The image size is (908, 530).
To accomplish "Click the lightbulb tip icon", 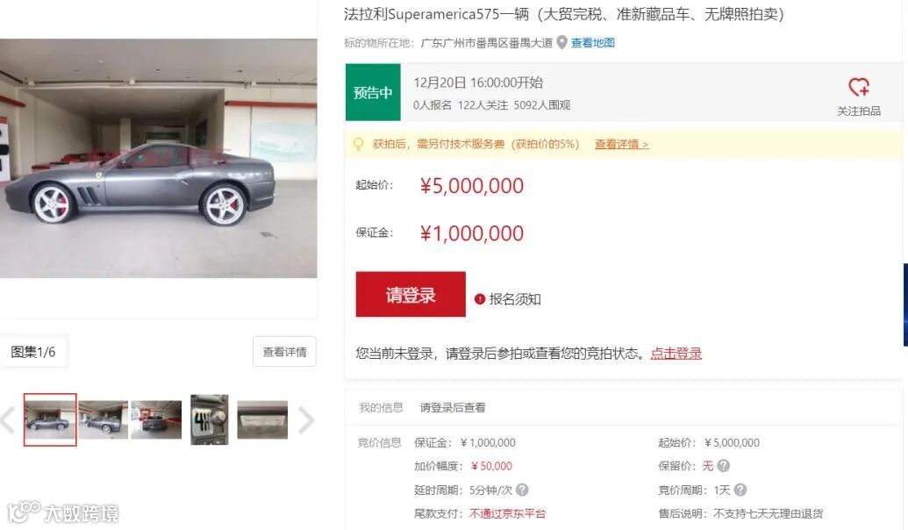I will 359,144.
